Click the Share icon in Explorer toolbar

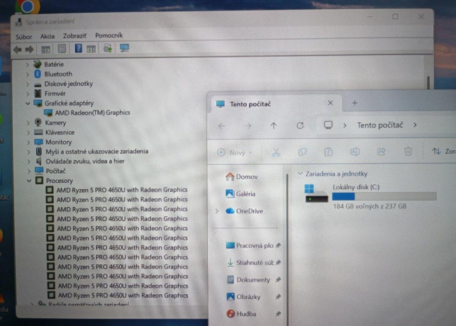(382, 152)
